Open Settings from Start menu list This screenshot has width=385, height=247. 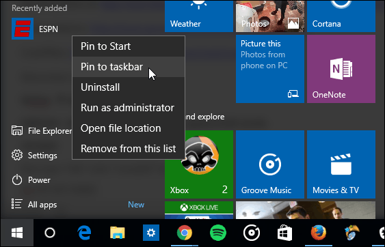click(x=34, y=156)
